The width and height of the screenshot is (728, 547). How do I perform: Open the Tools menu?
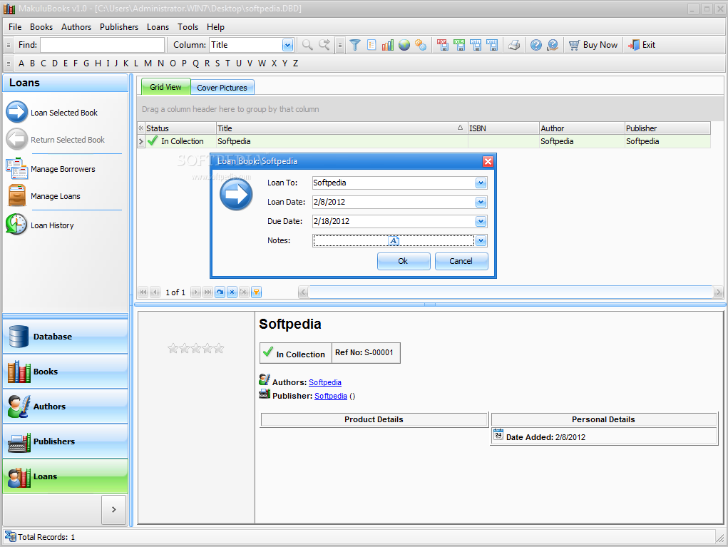pyautogui.click(x=188, y=27)
